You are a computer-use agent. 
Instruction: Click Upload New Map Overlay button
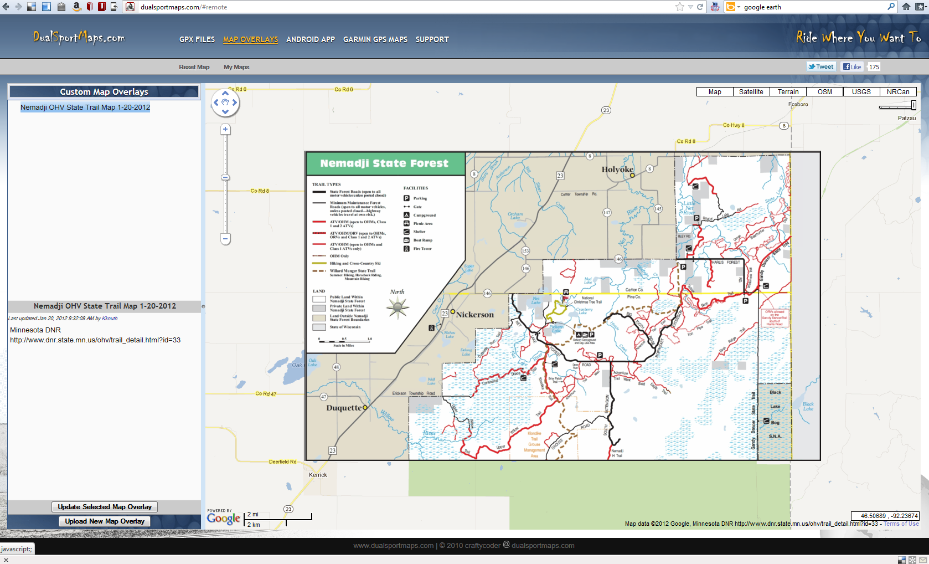[105, 521]
